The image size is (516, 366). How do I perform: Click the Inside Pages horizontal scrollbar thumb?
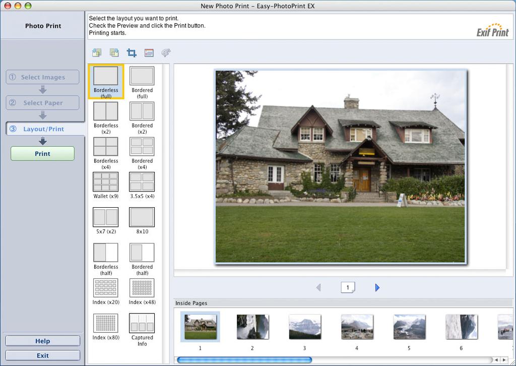tap(244, 360)
